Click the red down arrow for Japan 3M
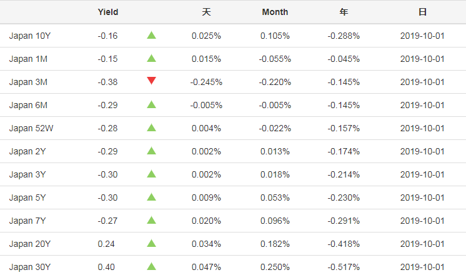 pos(151,81)
